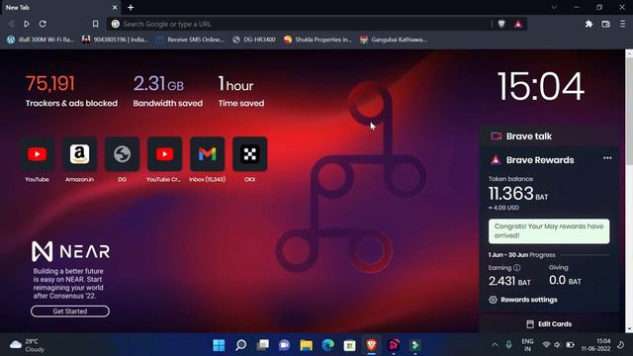Viewport: 633px width, 356px height.
Task: Click the Get Started button on NEAR ad
Action: point(70,311)
